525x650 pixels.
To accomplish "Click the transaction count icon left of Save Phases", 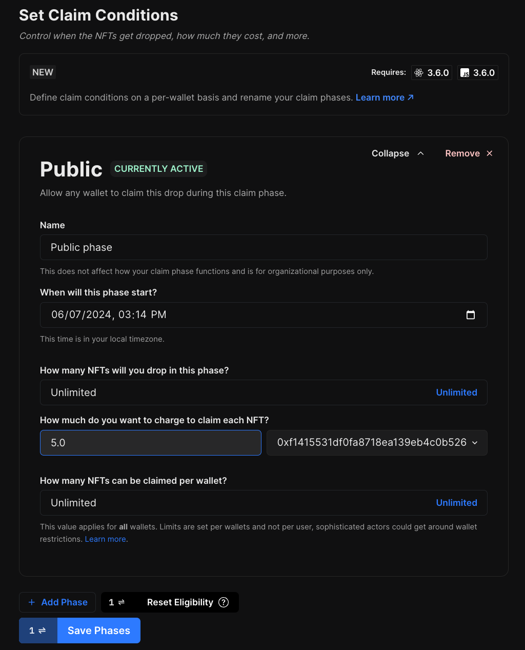I will pos(37,631).
